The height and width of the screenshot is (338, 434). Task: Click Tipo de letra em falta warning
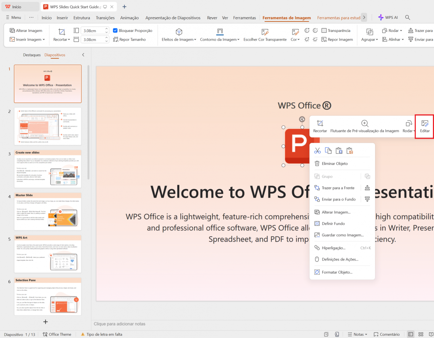[102, 334]
